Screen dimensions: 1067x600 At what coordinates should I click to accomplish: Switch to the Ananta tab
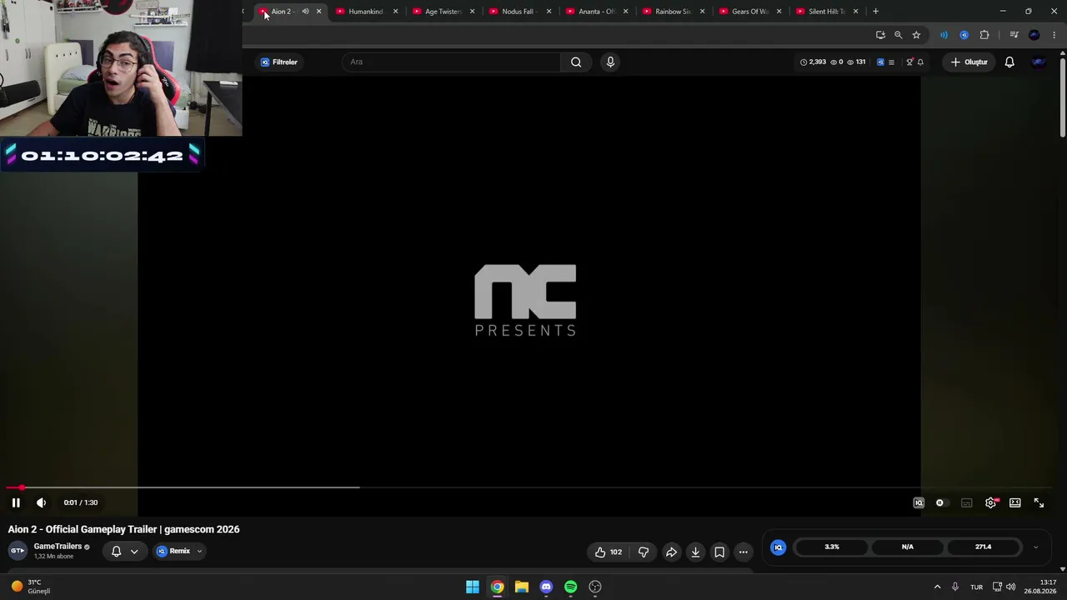(x=595, y=12)
